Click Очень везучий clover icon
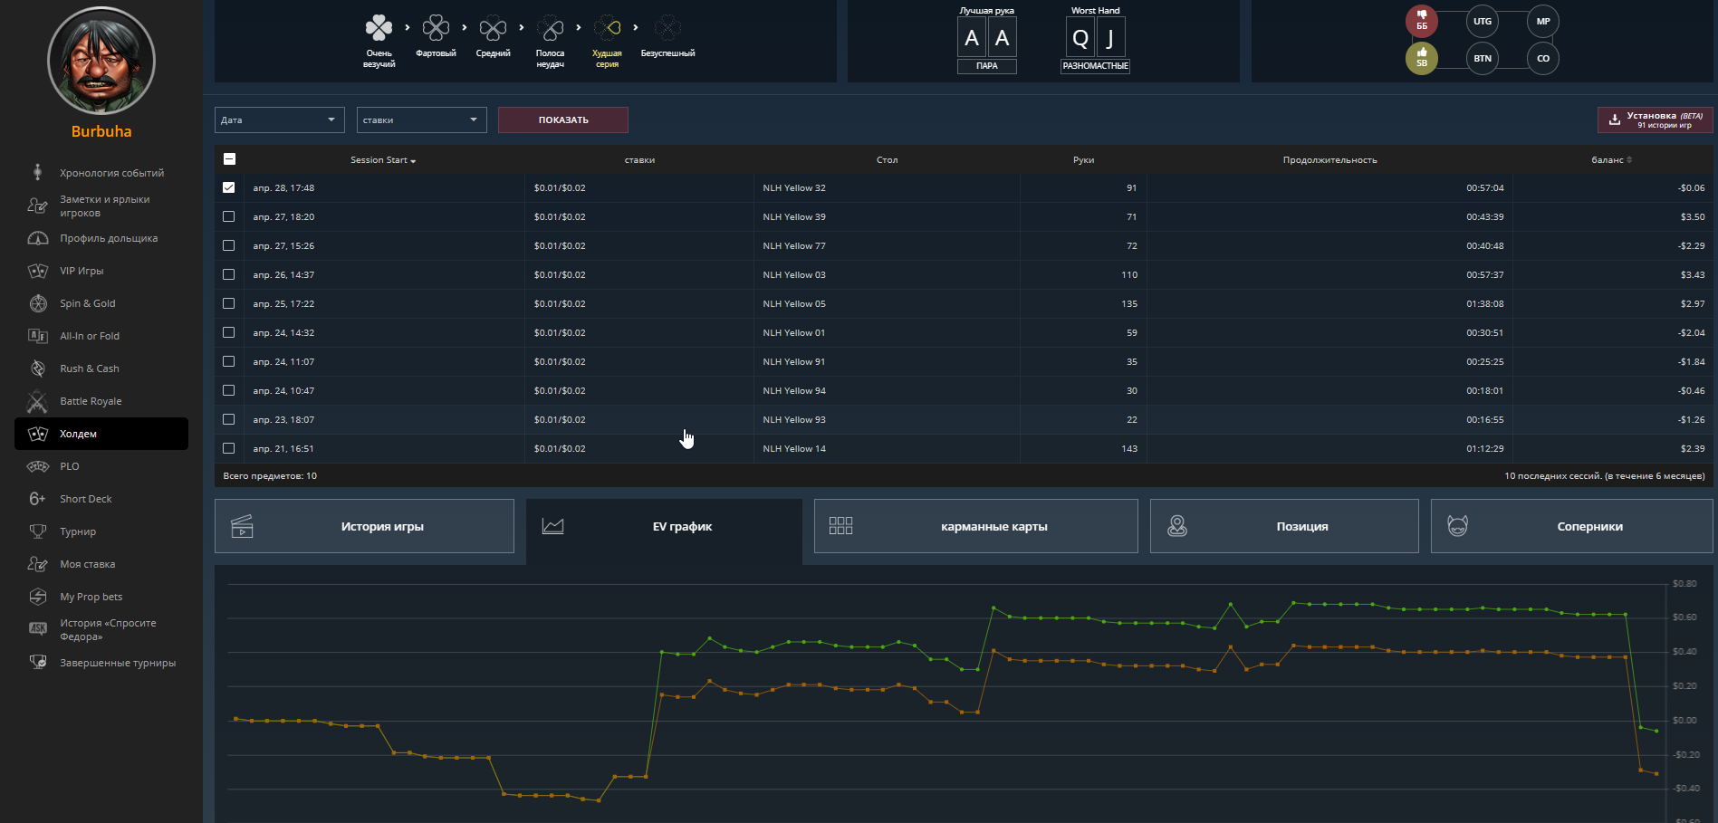The height and width of the screenshot is (823, 1718). click(x=379, y=28)
